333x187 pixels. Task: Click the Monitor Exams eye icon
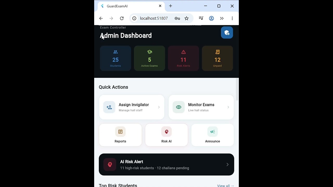click(178, 107)
